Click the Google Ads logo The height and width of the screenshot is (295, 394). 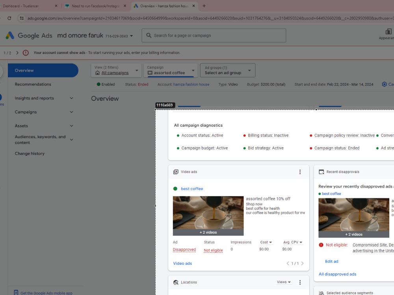coord(10,36)
